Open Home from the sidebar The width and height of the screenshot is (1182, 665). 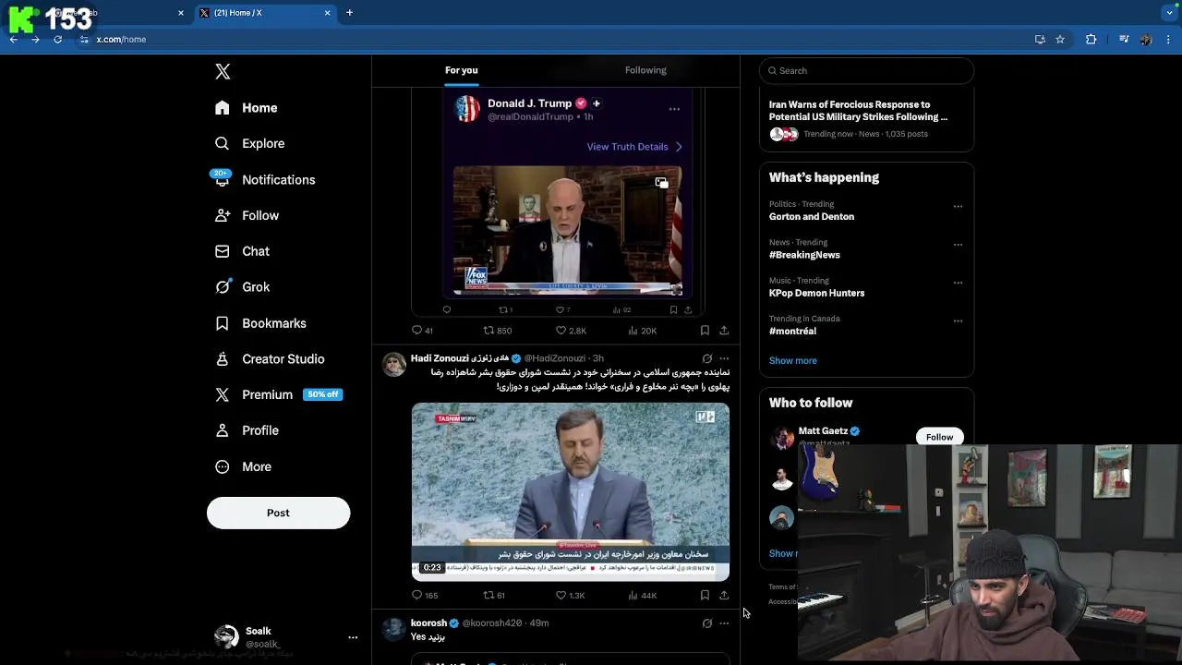click(246, 108)
